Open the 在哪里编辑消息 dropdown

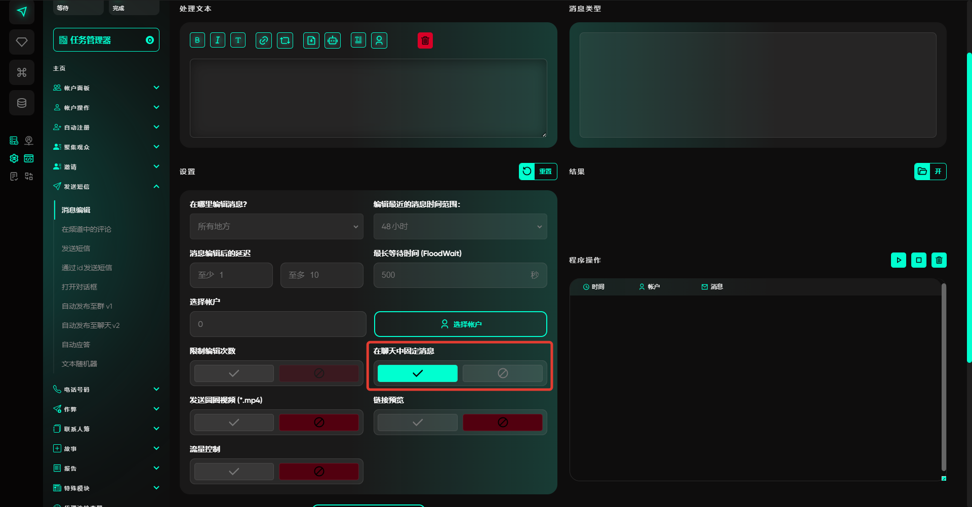tap(276, 227)
